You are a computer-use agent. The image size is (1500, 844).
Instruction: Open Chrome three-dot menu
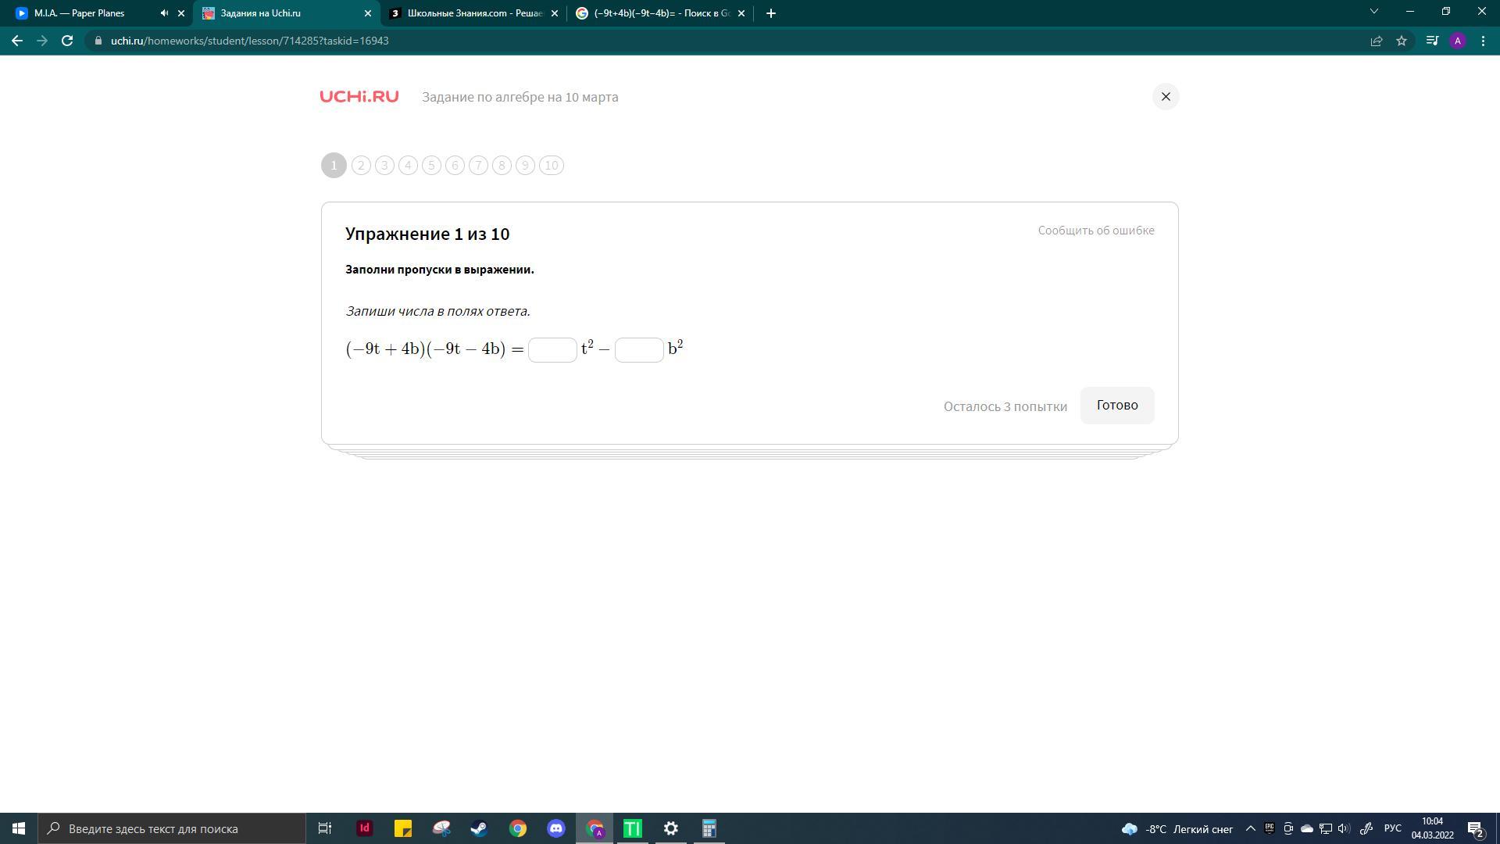point(1483,41)
